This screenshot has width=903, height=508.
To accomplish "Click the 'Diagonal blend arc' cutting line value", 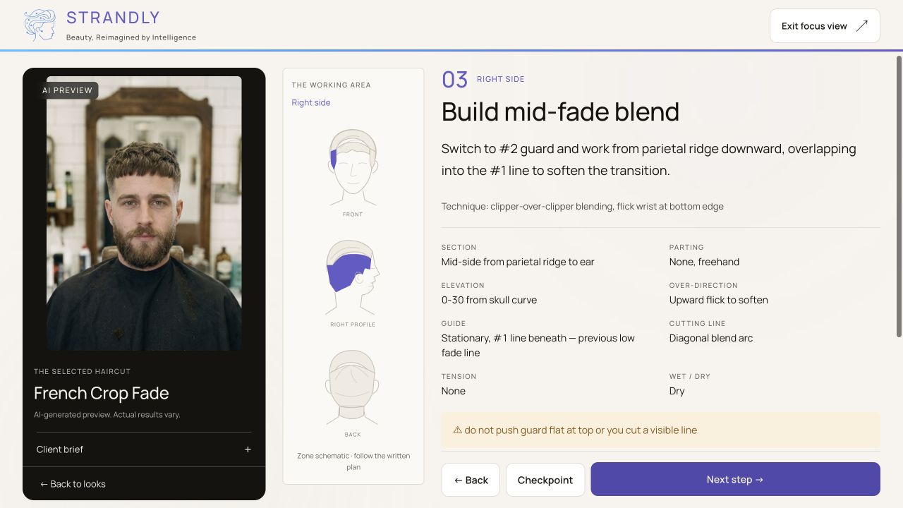I will [x=710, y=338].
